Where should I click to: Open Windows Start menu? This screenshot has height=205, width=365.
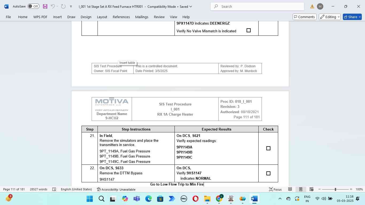click(x=90, y=199)
